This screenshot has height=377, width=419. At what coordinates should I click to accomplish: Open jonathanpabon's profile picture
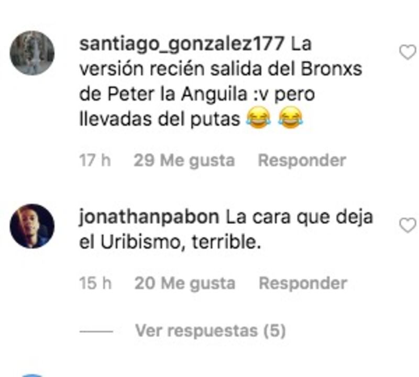(x=32, y=226)
